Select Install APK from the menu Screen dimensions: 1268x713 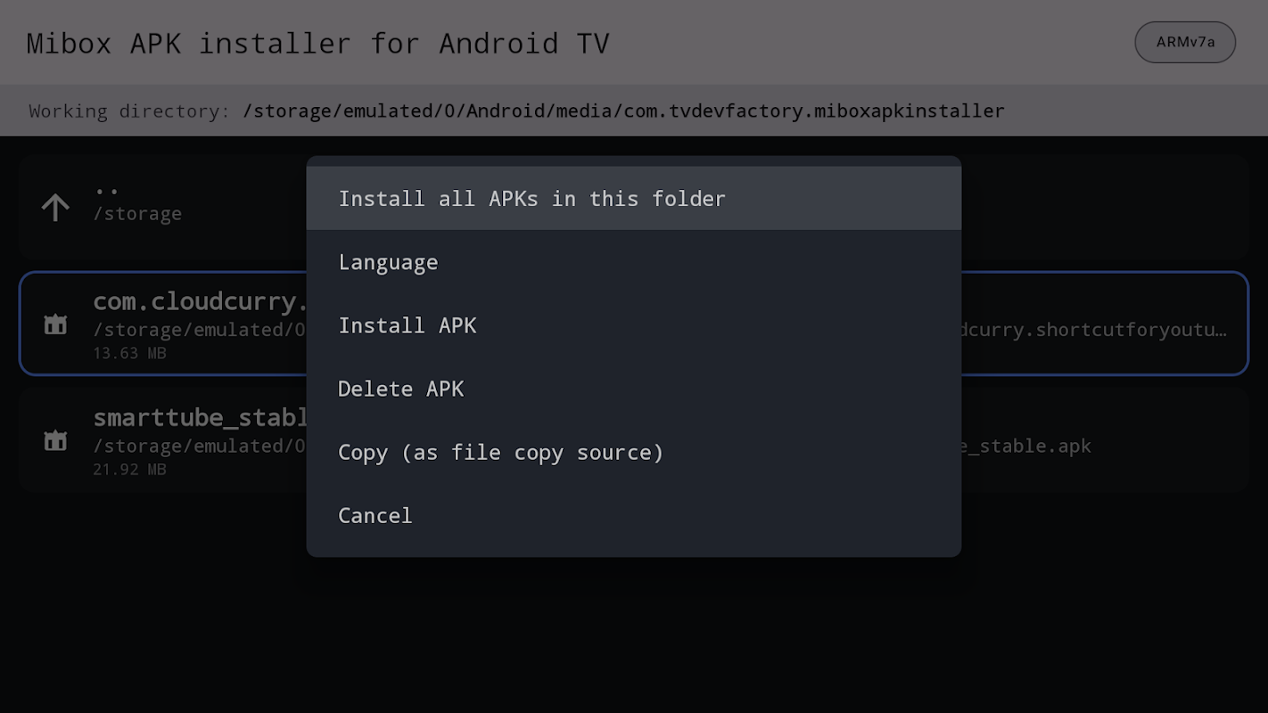coord(633,325)
